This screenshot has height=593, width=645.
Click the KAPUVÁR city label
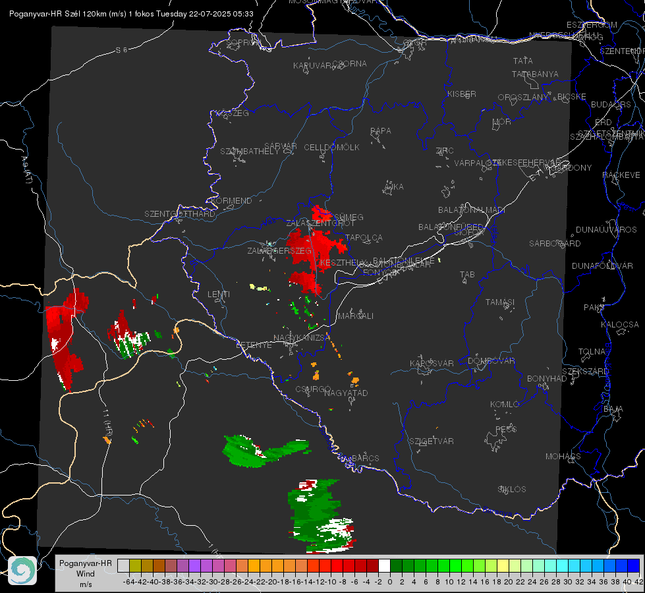click(312, 66)
